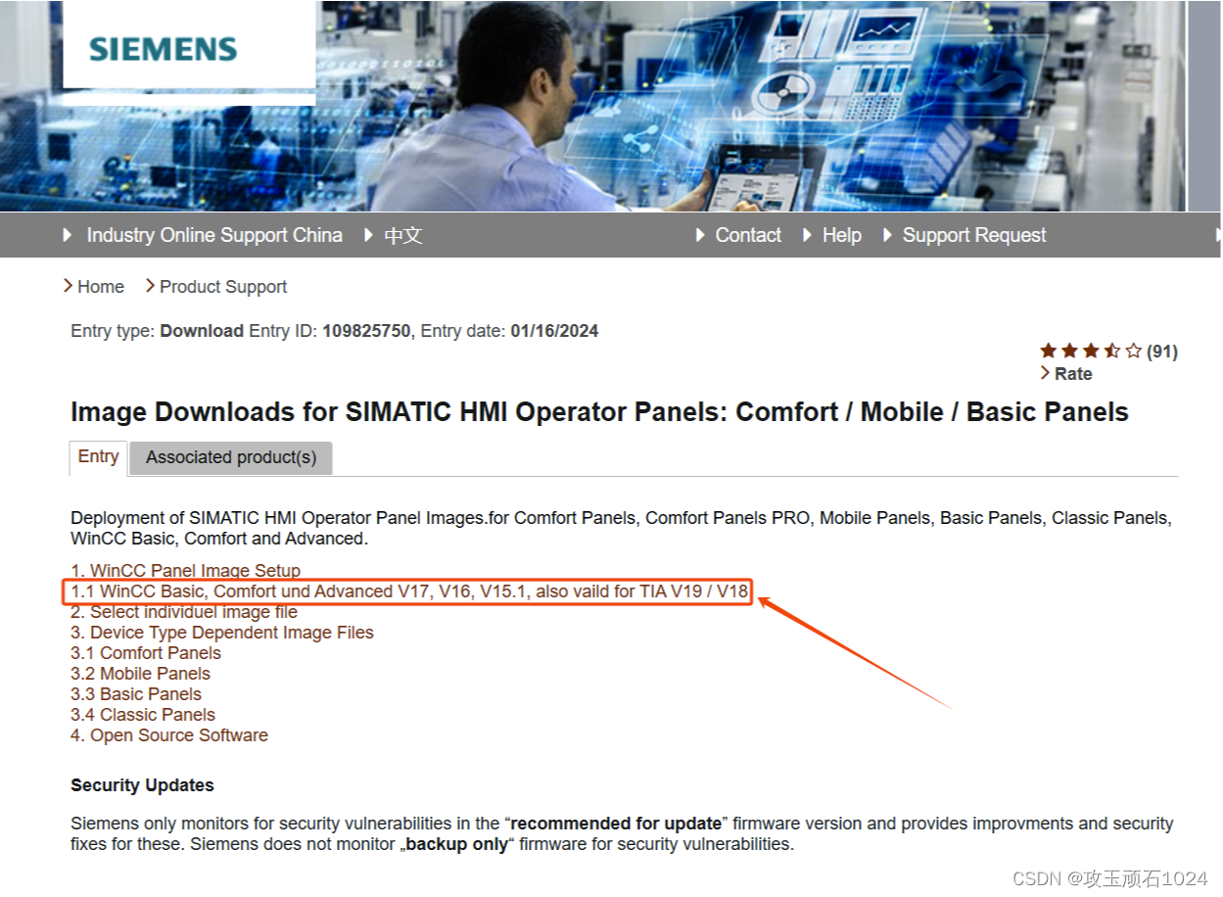Go to Product Support breadcrumb
Screen dimensions: 1223x897
pyautogui.click(x=223, y=287)
